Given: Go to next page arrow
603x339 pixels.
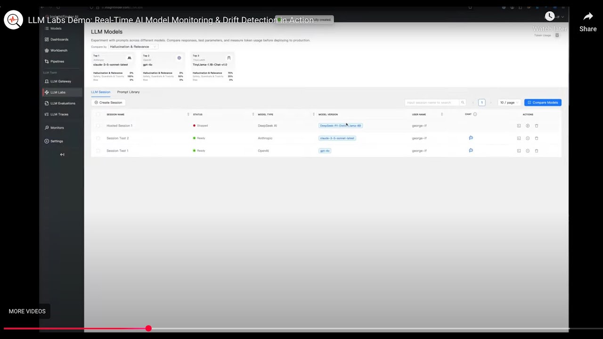Looking at the screenshot, I should [x=490, y=103].
